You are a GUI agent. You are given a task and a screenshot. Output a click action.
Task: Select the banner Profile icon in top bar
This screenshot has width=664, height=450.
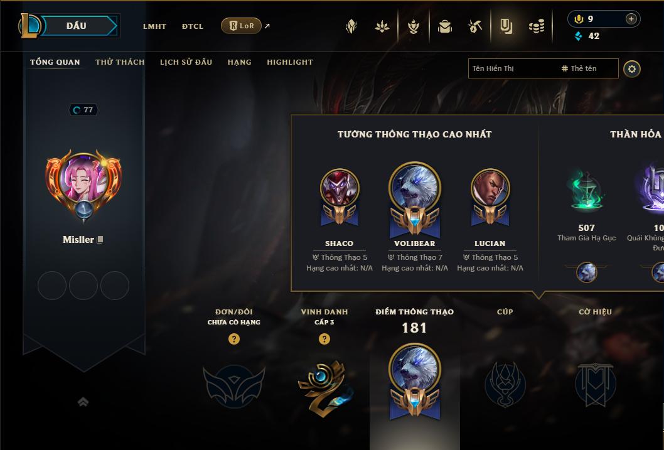click(506, 26)
